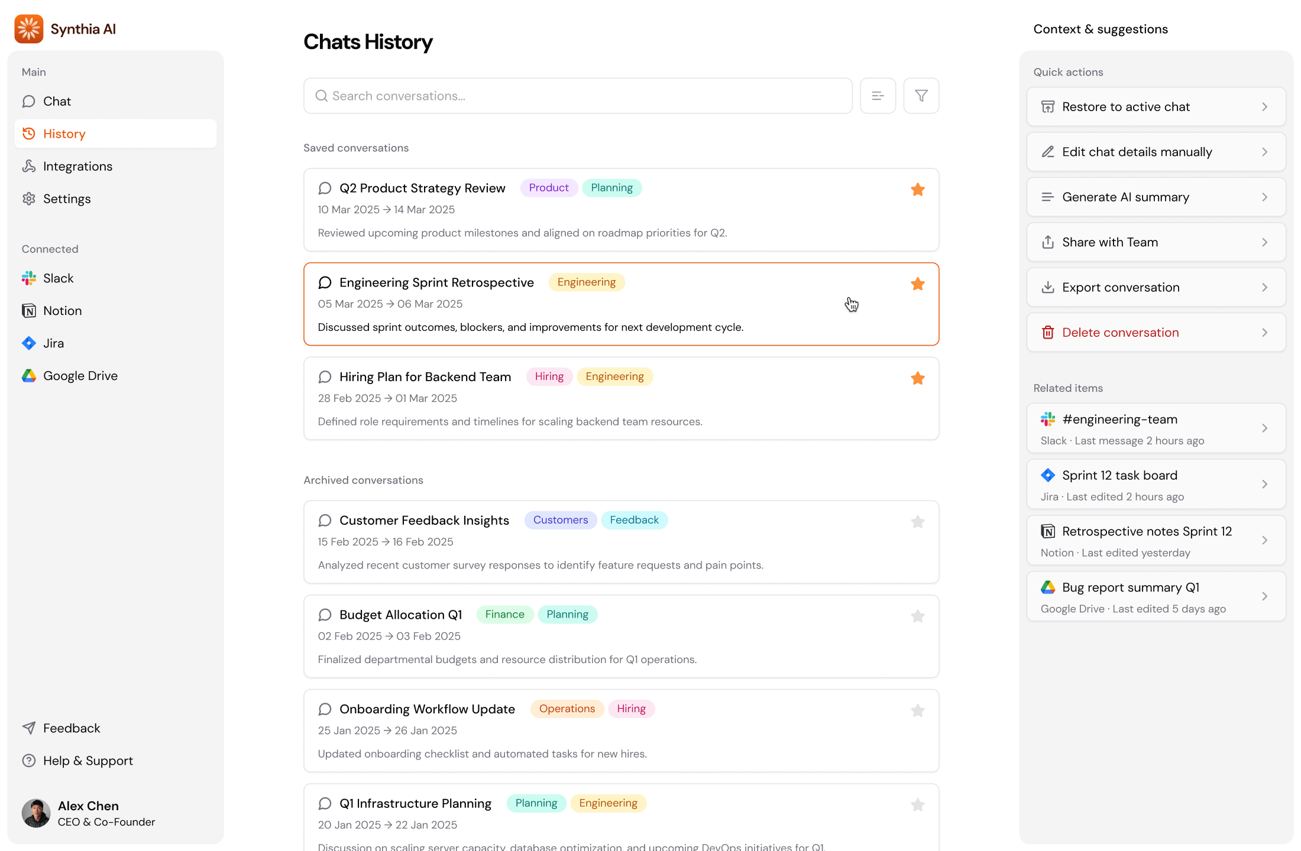Open the Slack integration in sidebar
The height and width of the screenshot is (851, 1301).
pos(58,278)
